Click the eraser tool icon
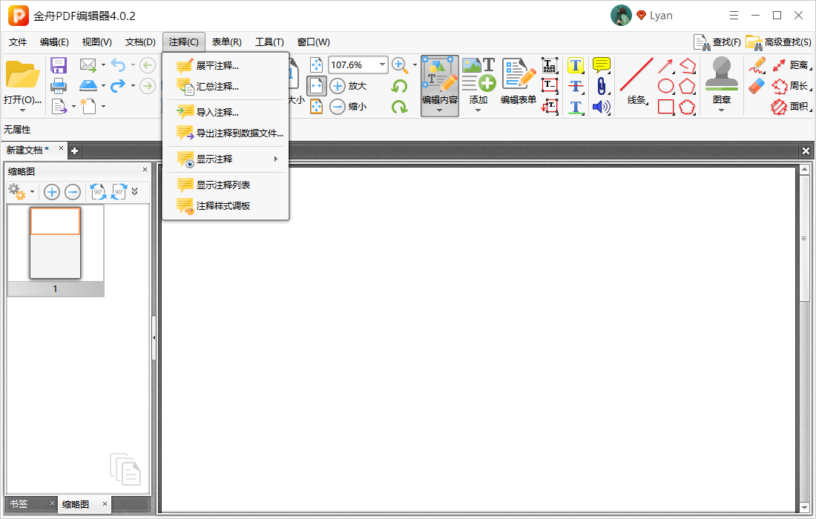The width and height of the screenshot is (816, 519). pyautogui.click(x=757, y=86)
